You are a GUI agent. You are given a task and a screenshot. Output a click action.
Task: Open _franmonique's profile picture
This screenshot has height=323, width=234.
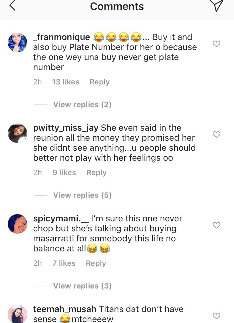point(17,43)
